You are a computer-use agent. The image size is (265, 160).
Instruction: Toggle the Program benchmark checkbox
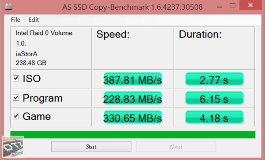tap(16, 98)
